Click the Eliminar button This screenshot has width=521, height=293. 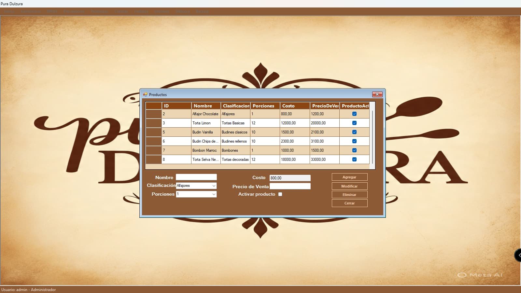pyautogui.click(x=349, y=195)
